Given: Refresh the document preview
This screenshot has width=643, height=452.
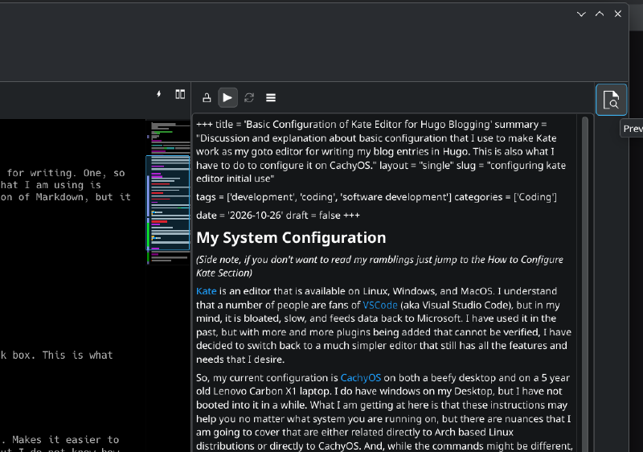Looking at the screenshot, I should click(x=249, y=97).
